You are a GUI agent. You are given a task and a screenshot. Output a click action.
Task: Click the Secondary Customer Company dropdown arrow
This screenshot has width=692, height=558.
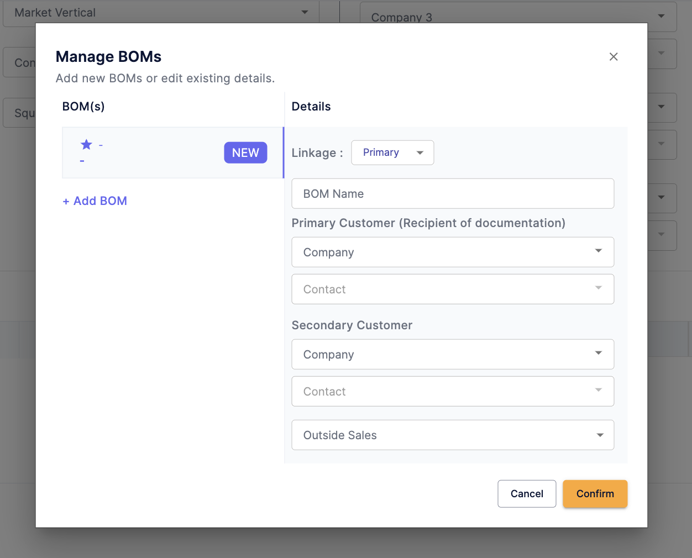[x=598, y=354]
